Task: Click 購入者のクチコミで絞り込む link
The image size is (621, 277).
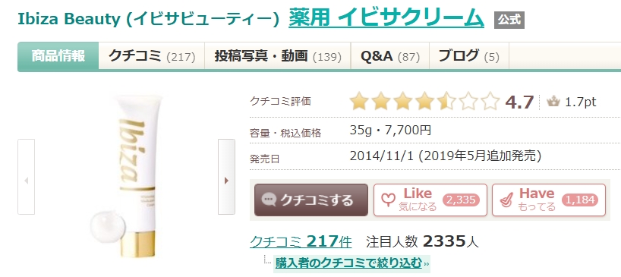Action: [348, 263]
